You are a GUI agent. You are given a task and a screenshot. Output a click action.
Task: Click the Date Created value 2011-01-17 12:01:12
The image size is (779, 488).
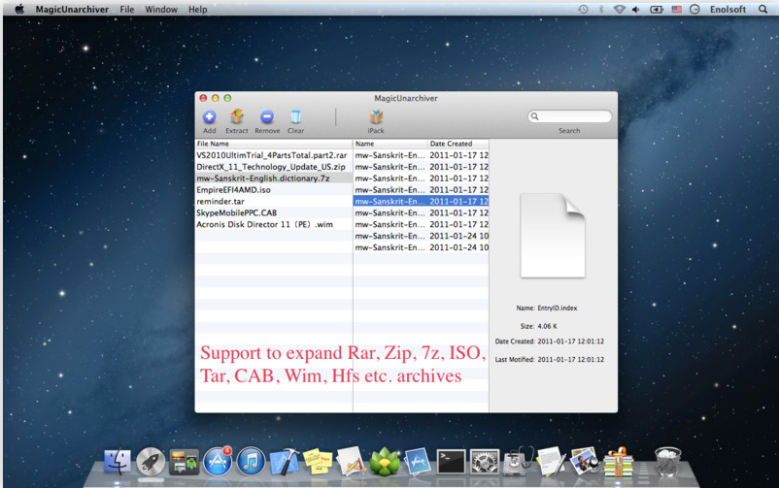point(571,342)
